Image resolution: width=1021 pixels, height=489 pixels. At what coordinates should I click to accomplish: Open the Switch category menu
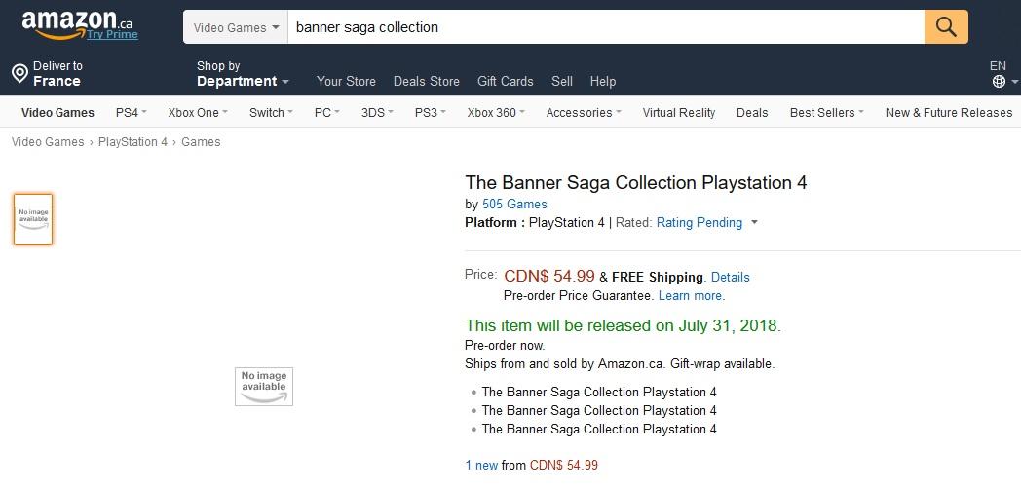(x=271, y=113)
